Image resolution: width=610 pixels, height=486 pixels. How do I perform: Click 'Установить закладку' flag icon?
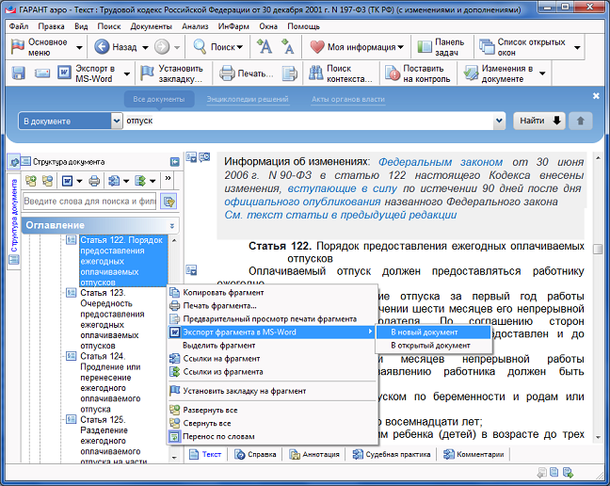coord(146,73)
